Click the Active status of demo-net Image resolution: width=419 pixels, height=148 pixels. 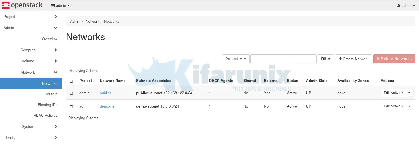point(292,106)
